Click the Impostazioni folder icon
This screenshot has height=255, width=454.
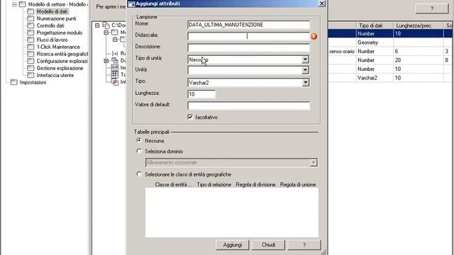point(14,82)
